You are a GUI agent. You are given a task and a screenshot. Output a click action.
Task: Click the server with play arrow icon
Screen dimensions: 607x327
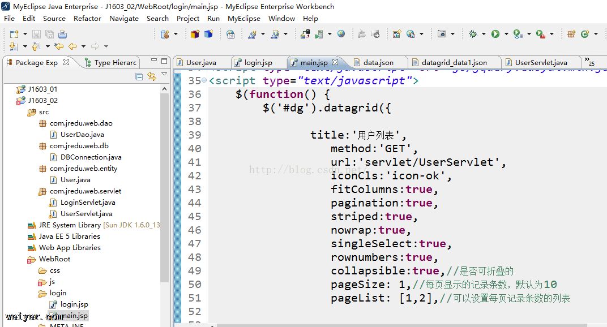tap(319, 34)
